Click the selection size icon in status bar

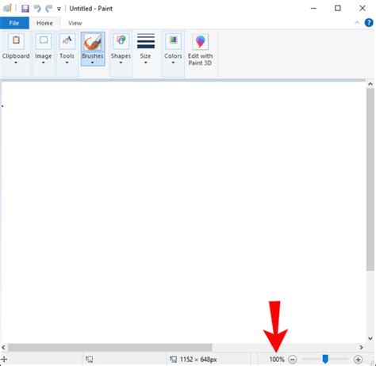pos(90,359)
